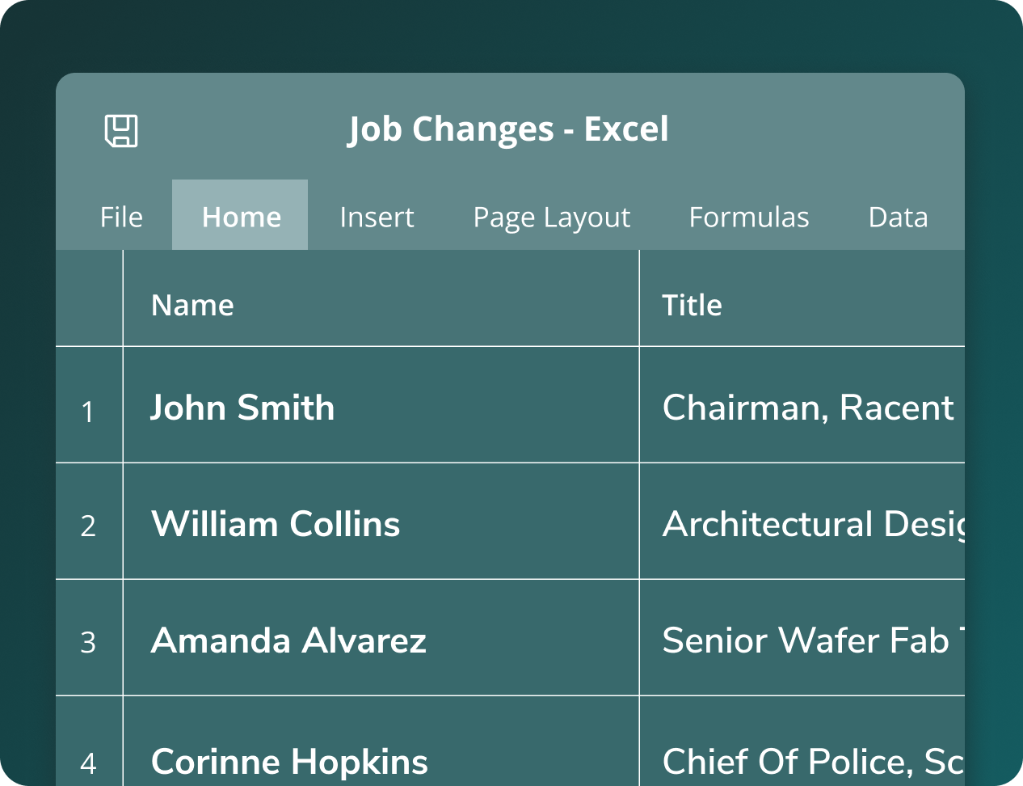
Task: Select the Name column header cell
Action: point(380,305)
